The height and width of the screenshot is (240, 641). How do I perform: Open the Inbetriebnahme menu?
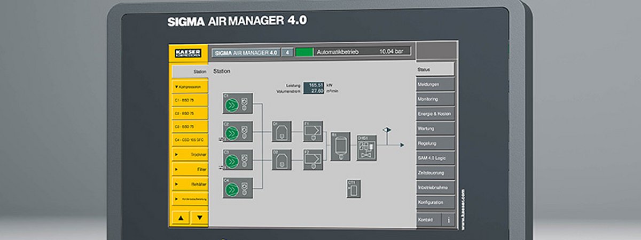click(x=435, y=188)
